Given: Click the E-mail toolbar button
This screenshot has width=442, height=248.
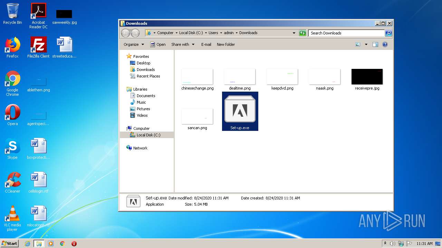Looking at the screenshot, I should coord(206,44).
